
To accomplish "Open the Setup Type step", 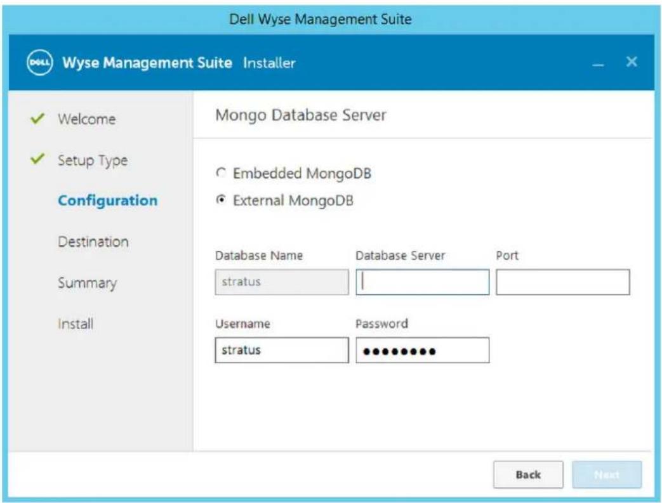I will (x=93, y=160).
